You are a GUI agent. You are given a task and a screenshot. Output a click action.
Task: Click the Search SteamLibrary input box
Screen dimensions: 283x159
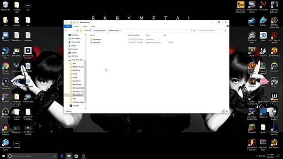tap(212, 30)
